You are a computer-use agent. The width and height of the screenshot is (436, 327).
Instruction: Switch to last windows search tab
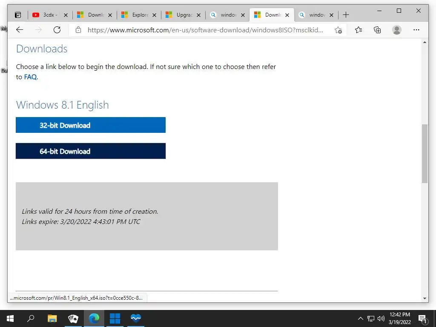click(312, 15)
